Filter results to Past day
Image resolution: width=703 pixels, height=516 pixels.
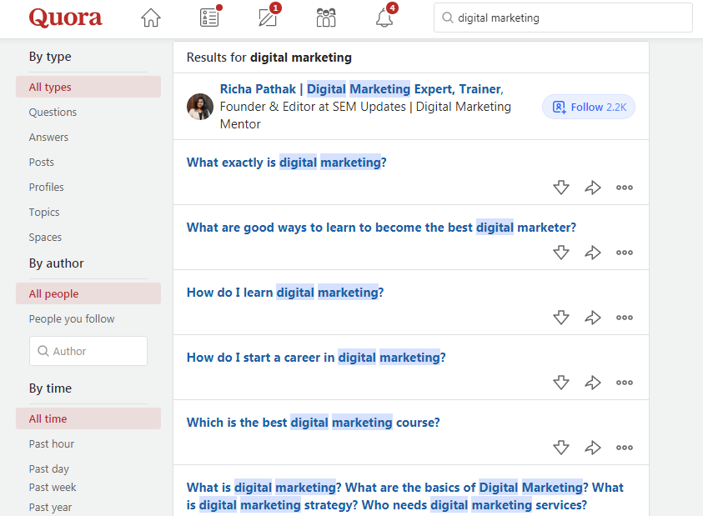49,469
